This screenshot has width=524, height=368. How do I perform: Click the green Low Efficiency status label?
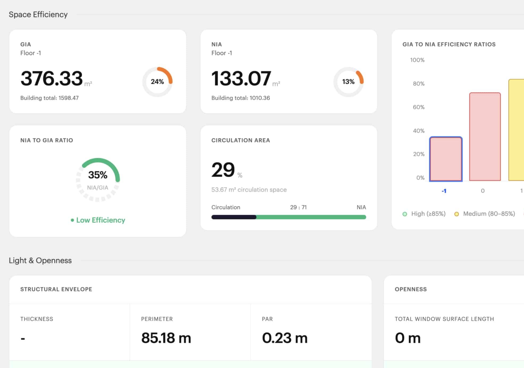pyautogui.click(x=98, y=220)
